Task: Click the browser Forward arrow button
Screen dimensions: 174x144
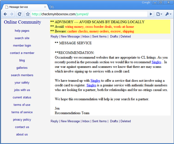Action: (x=12, y=14)
